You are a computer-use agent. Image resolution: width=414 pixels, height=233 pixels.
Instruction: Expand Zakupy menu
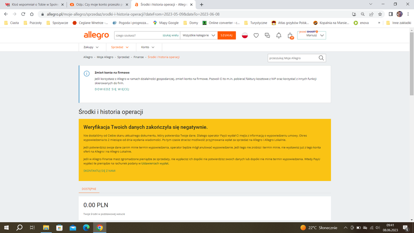91,47
